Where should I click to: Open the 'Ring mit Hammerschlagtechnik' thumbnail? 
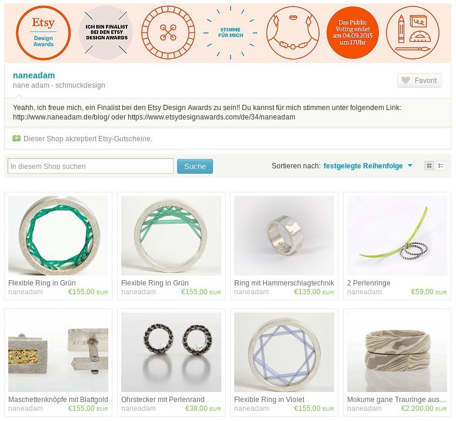(284, 235)
